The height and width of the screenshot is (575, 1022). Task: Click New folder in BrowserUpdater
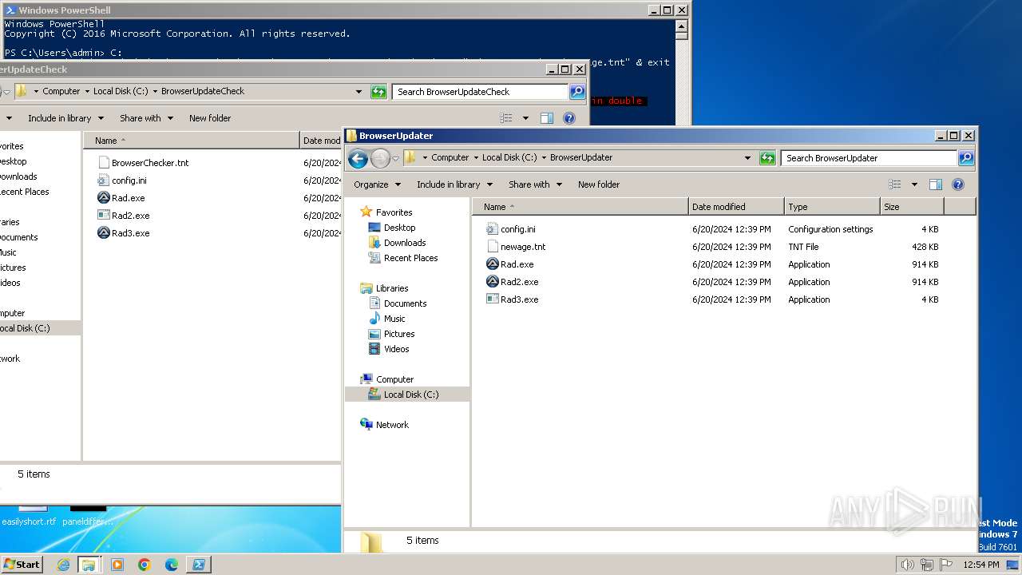point(599,184)
